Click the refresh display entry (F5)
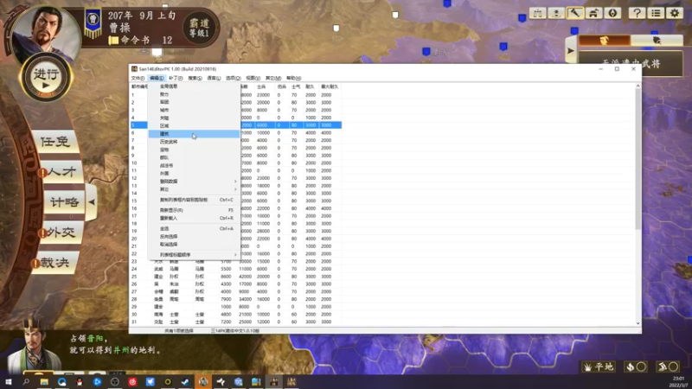692x389 pixels. (194, 210)
